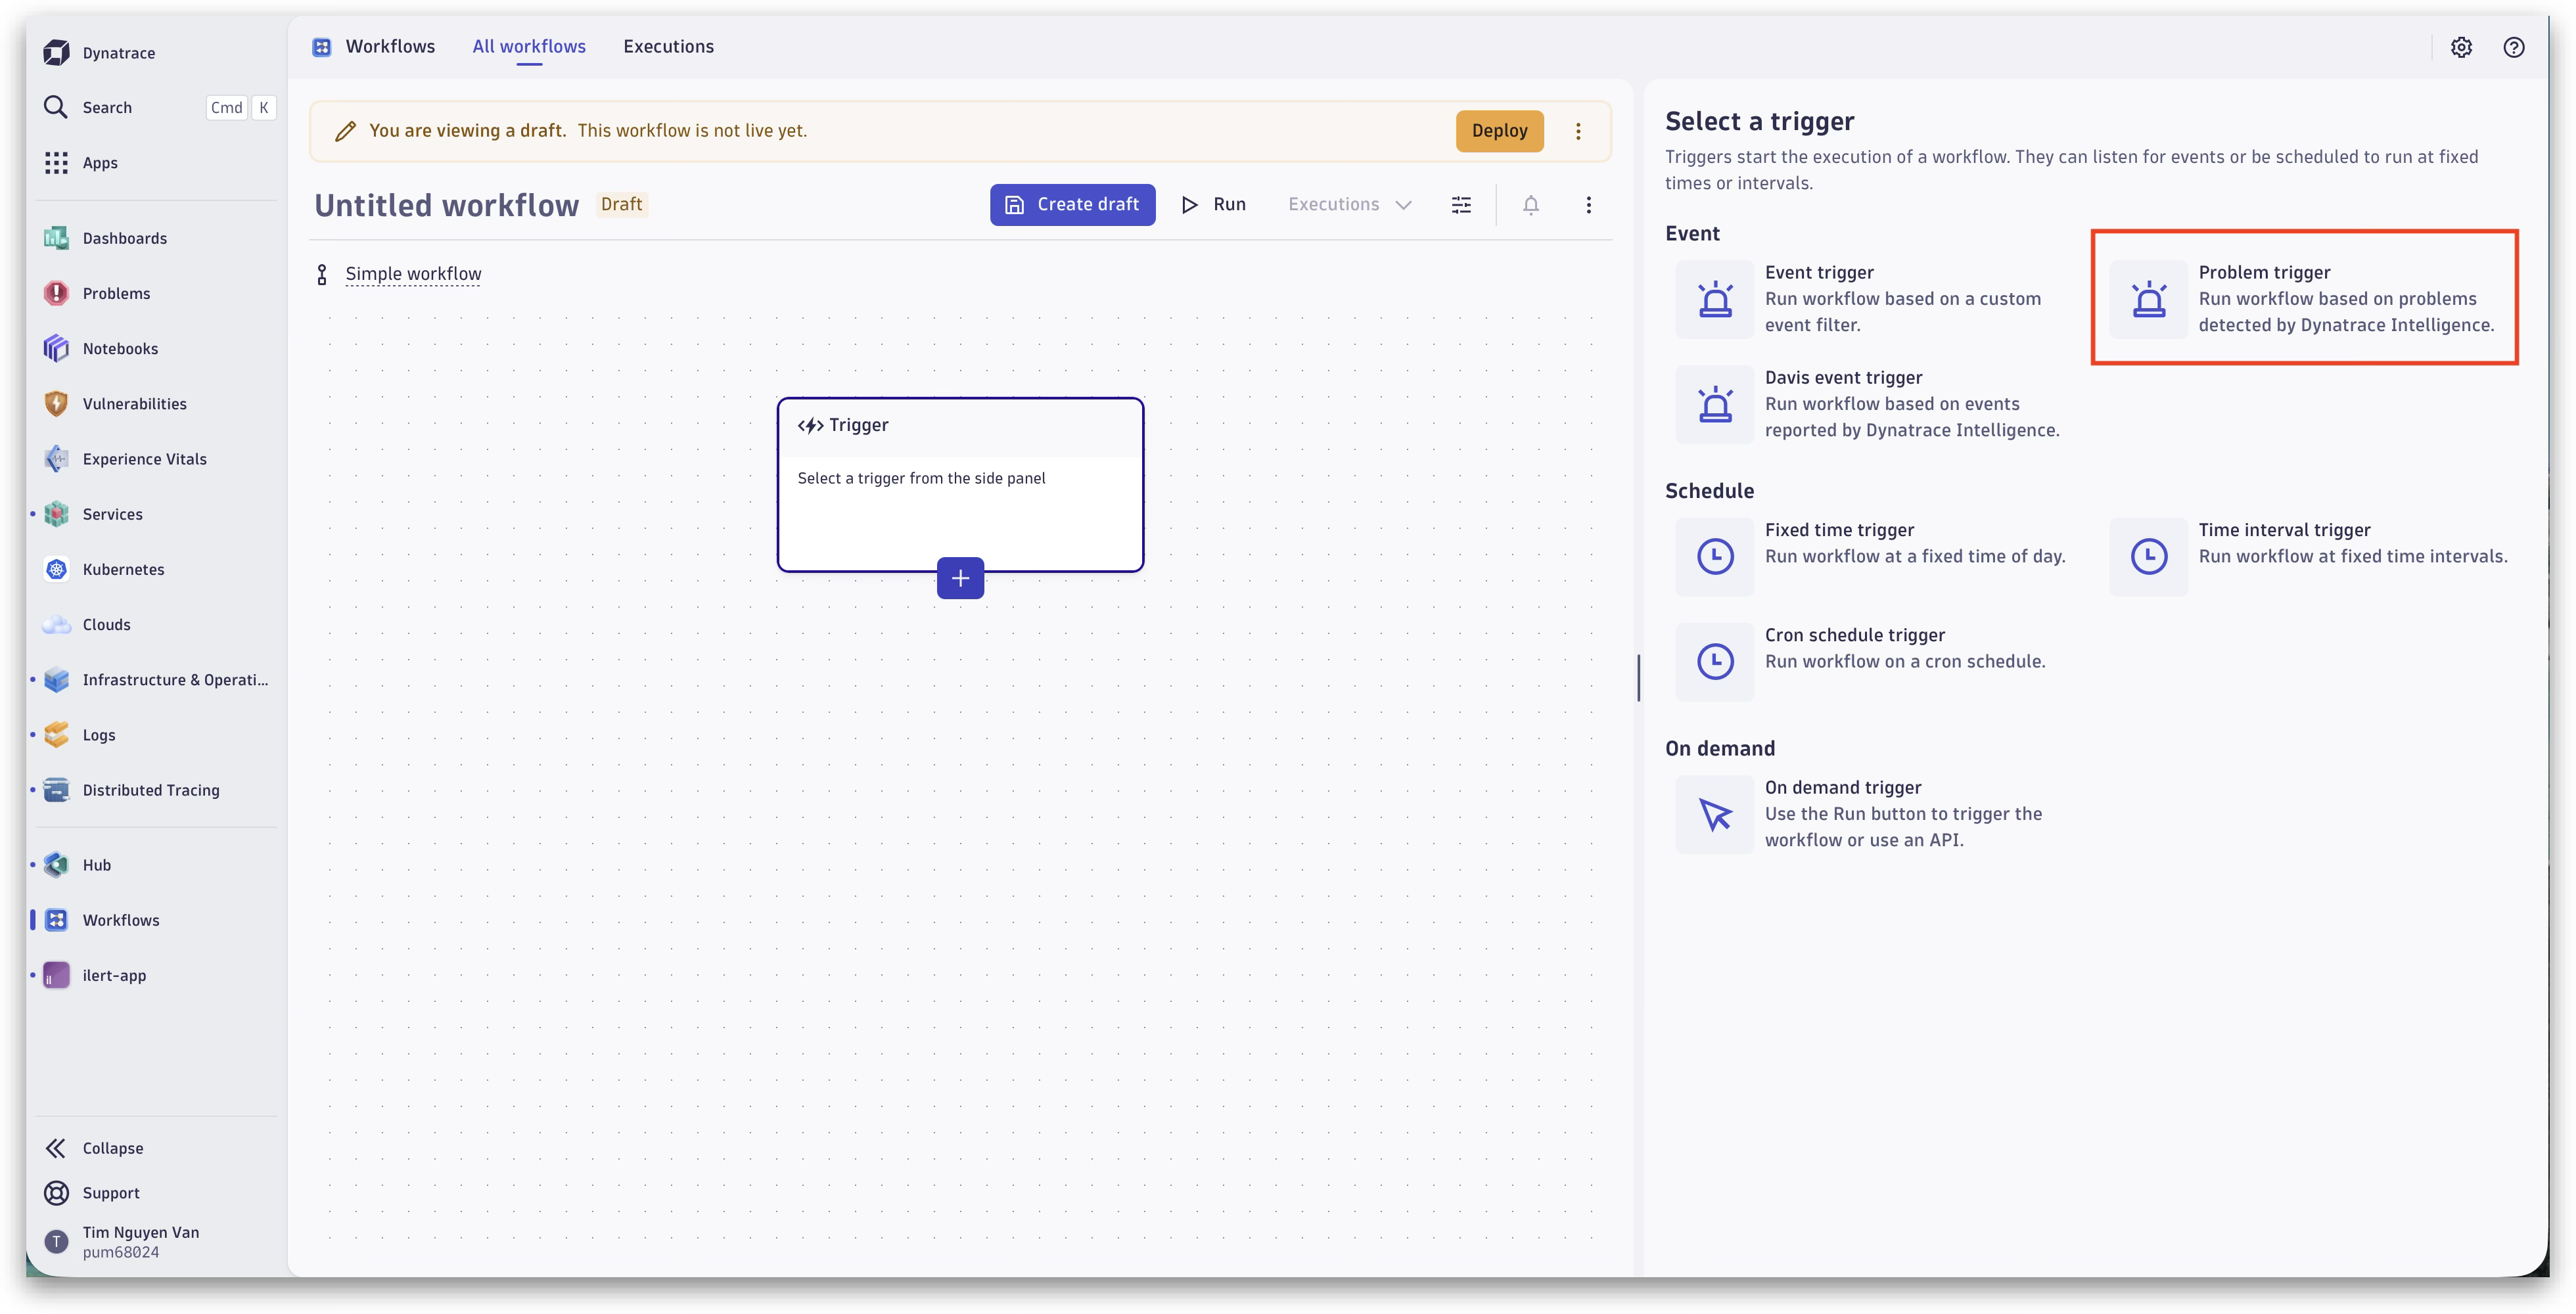The image size is (2576, 1314).
Task: Select the Time interval trigger option
Action: coord(2313,556)
